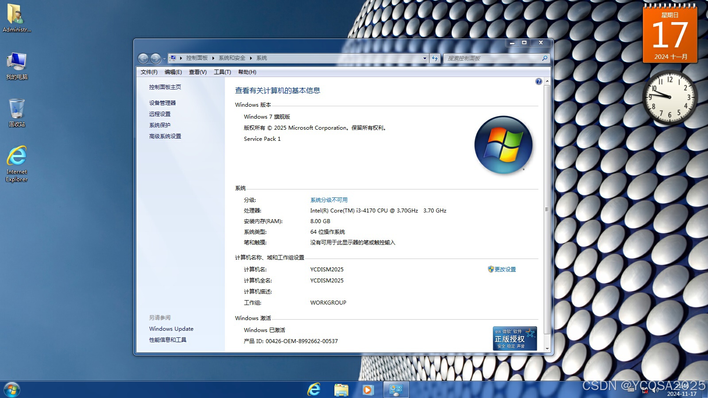This screenshot has width=708, height=398.
Task: Open Windows Media Player taskbar icon
Action: click(x=368, y=390)
